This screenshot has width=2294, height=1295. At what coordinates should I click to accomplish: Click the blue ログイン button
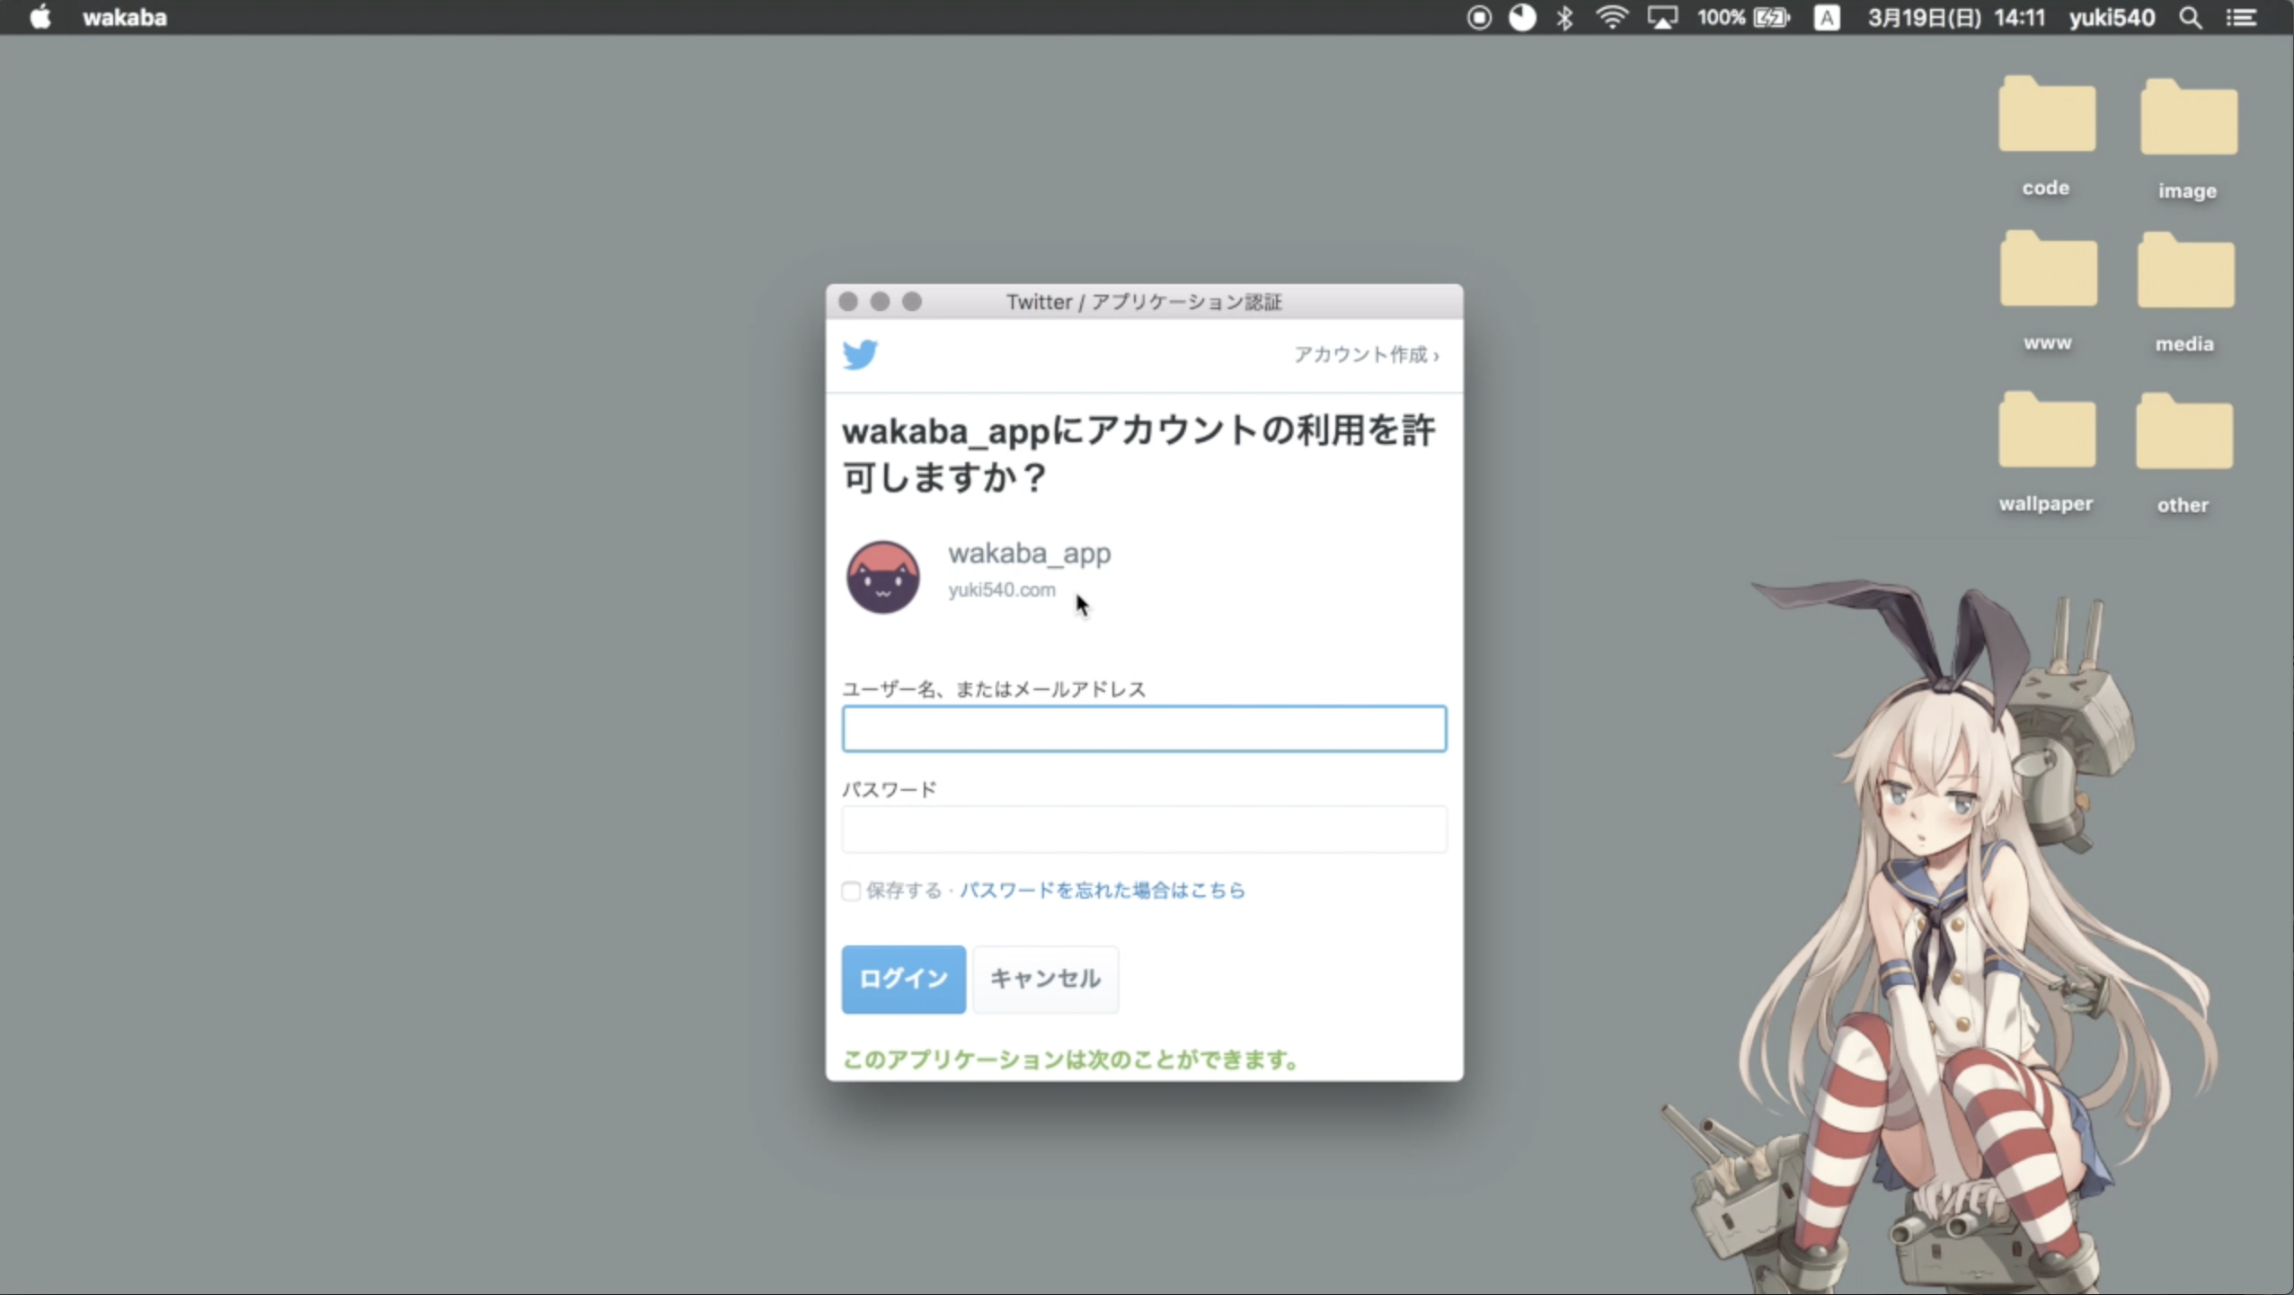pos(903,979)
